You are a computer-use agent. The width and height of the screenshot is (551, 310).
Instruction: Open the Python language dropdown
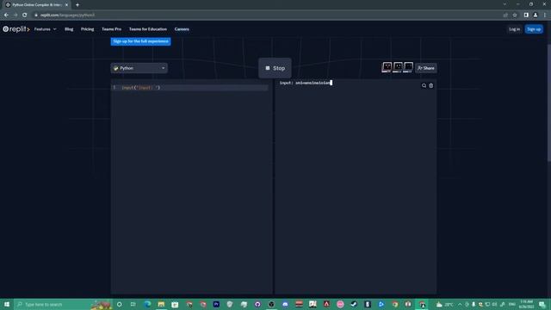click(x=139, y=68)
